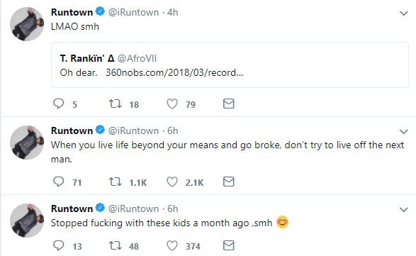Open the options chevron on the 4h tweet
This screenshot has height=256, width=416.
pyautogui.click(x=403, y=13)
